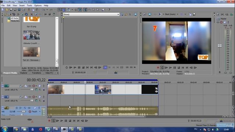Click the media search magnifier icon in Project Media
The width and height of the screenshot is (235, 132).
pos(26,14)
